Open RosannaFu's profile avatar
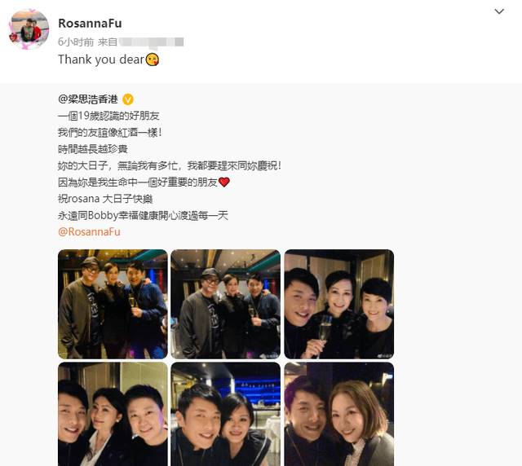This screenshot has width=522, height=466. (x=29, y=29)
